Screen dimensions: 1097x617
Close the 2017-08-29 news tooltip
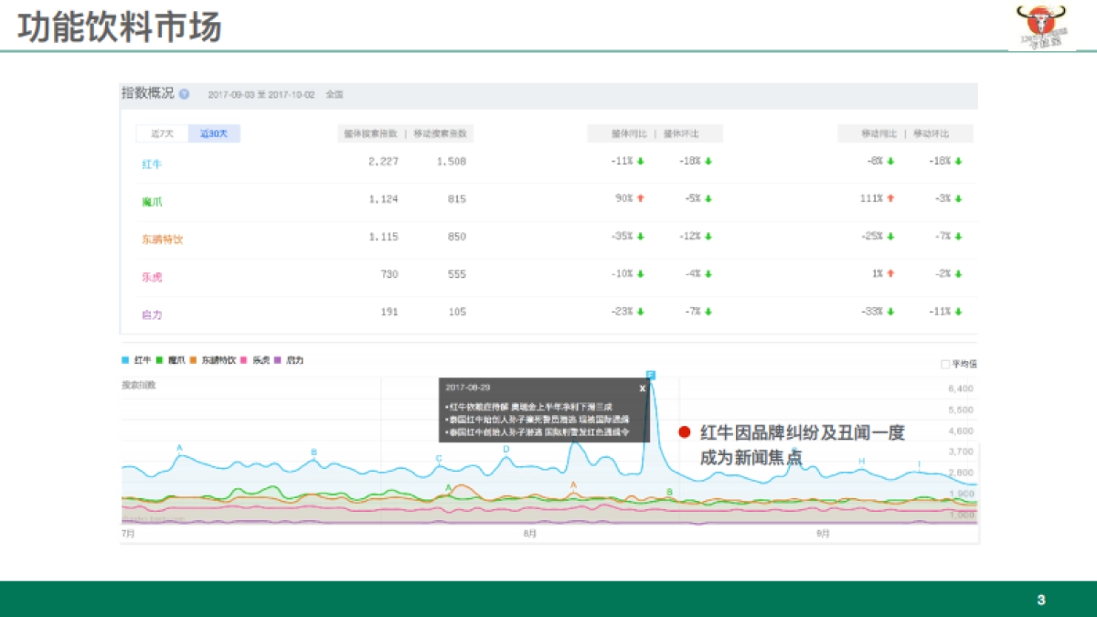click(x=642, y=388)
